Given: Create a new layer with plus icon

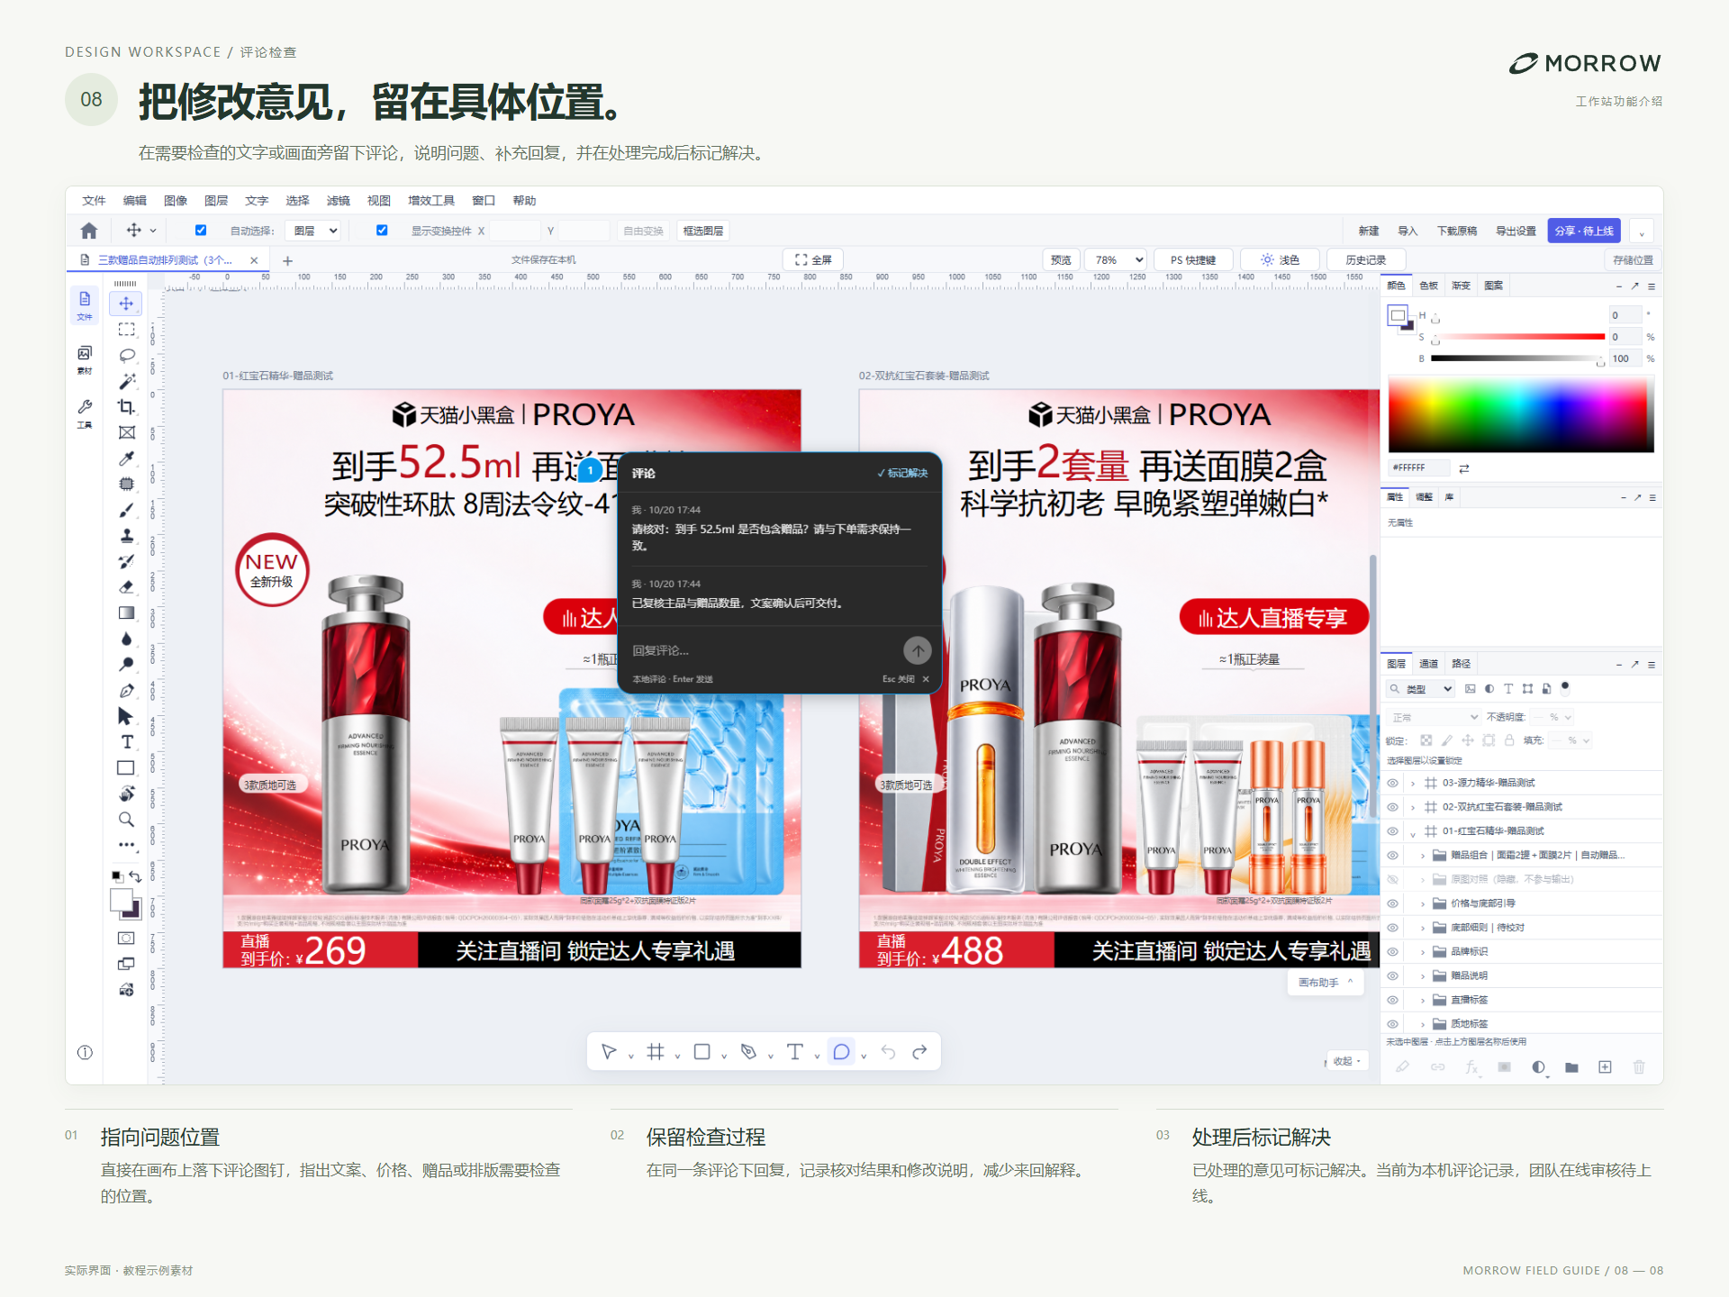Looking at the screenshot, I should tap(1605, 1067).
